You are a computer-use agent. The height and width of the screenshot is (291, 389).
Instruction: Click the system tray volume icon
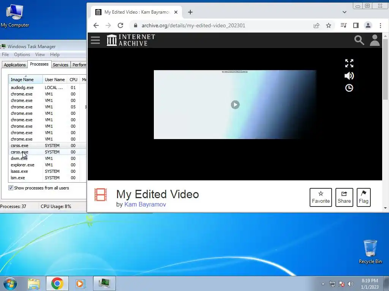click(x=351, y=284)
